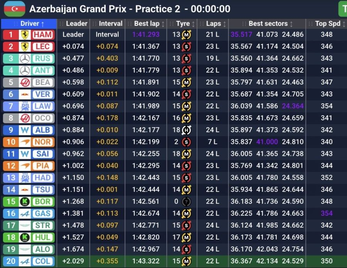The height and width of the screenshot is (268, 347).
Task: Click the McLaren logo beside NOR
Action: 25,142
